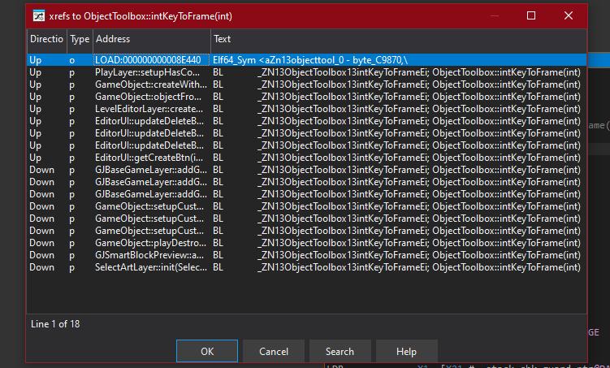Viewport: 610px width, 368px height.
Task: Select the GameObject::playDestro... xref row
Action: coord(307,243)
